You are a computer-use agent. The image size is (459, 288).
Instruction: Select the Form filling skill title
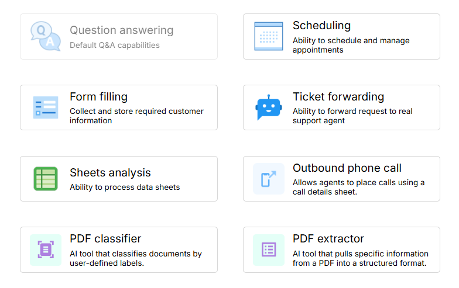[98, 97]
